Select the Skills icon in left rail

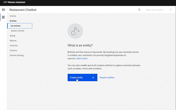[x=3, y=17]
